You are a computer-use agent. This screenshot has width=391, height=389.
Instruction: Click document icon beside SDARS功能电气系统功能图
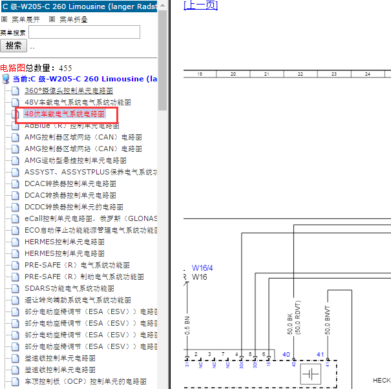[x=16, y=288]
